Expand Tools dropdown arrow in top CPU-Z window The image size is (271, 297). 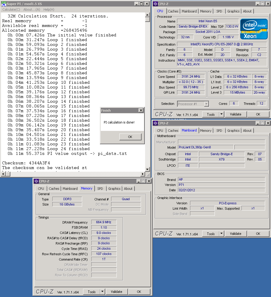221,114
